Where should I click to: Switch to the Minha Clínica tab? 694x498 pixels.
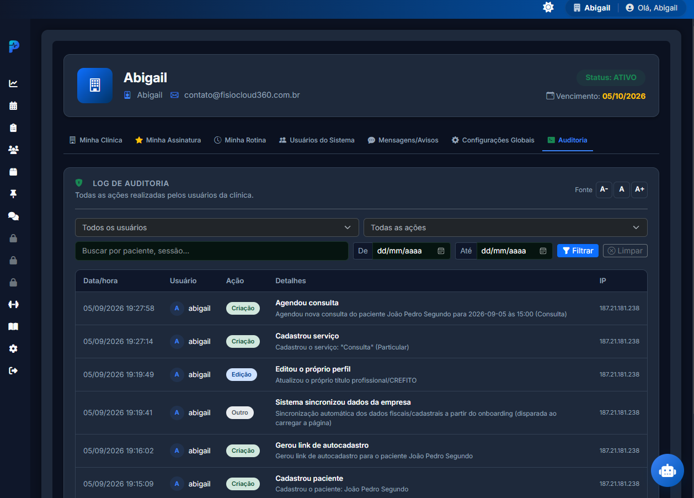pos(95,140)
